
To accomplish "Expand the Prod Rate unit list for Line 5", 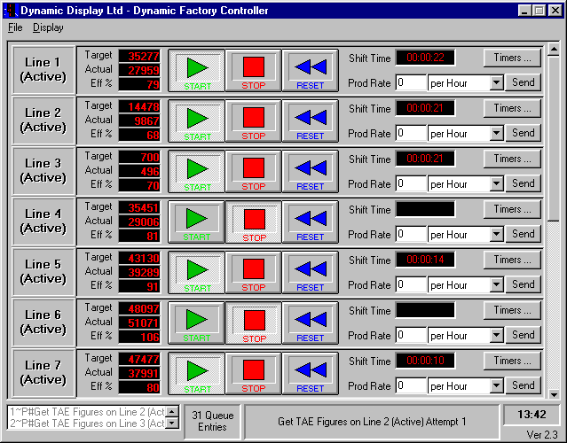I will tap(496, 285).
